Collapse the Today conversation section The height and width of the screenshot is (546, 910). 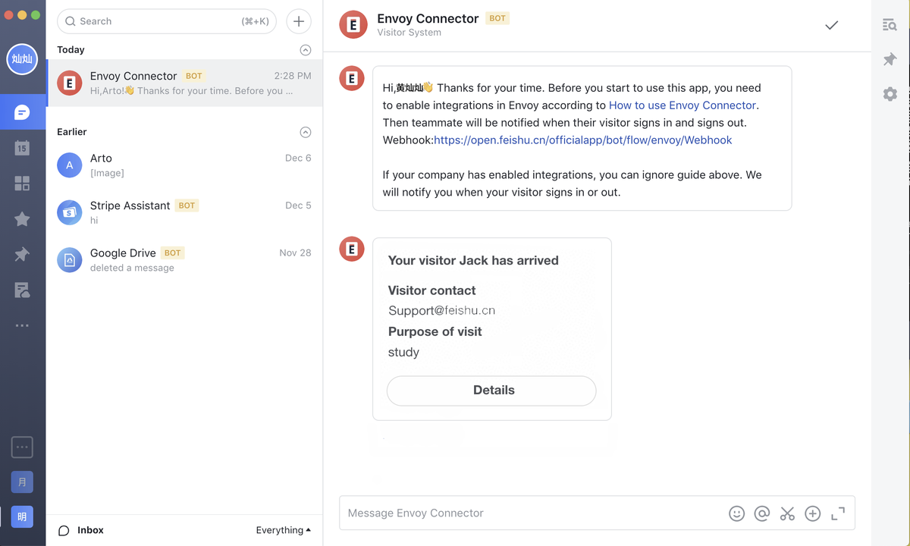[306, 50]
